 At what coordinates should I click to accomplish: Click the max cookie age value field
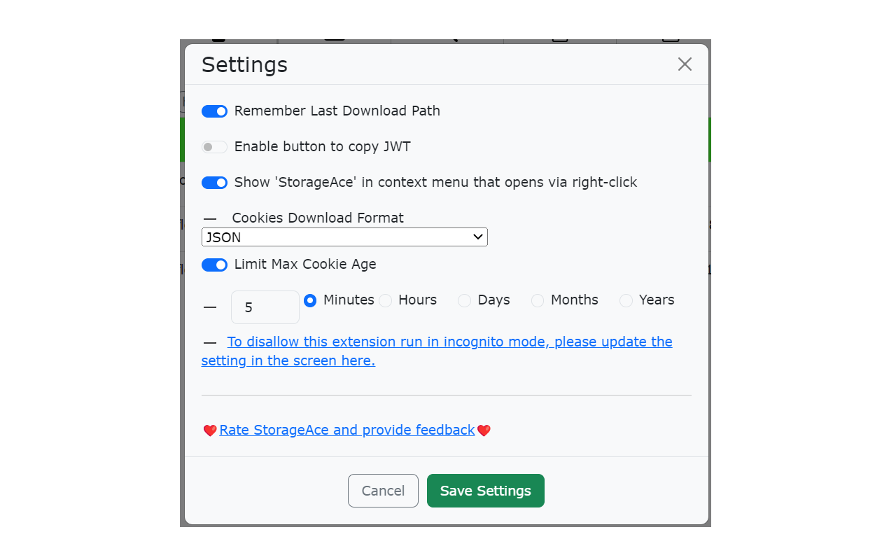point(265,307)
